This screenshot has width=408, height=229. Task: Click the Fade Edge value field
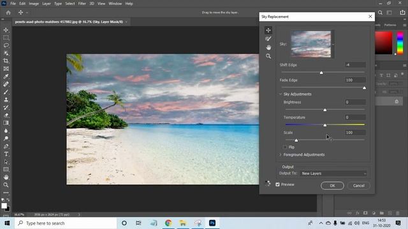click(355, 80)
